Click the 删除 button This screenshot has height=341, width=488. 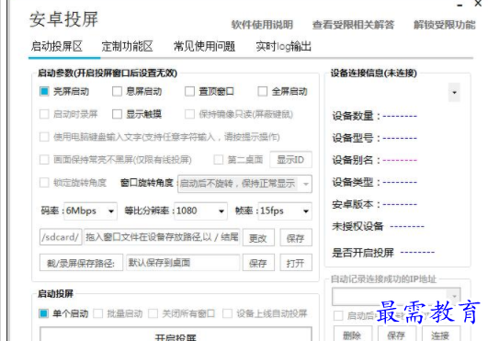tap(353, 335)
